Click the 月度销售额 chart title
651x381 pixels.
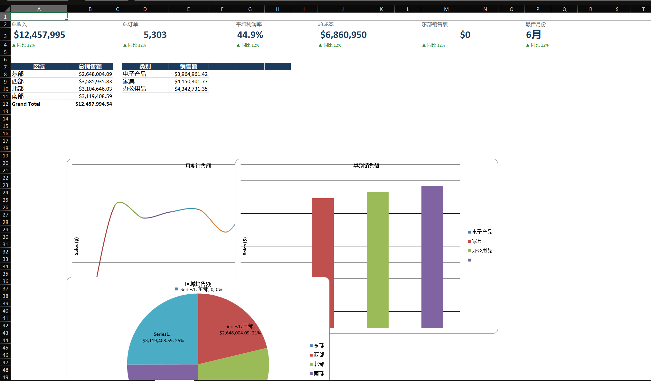(x=198, y=166)
